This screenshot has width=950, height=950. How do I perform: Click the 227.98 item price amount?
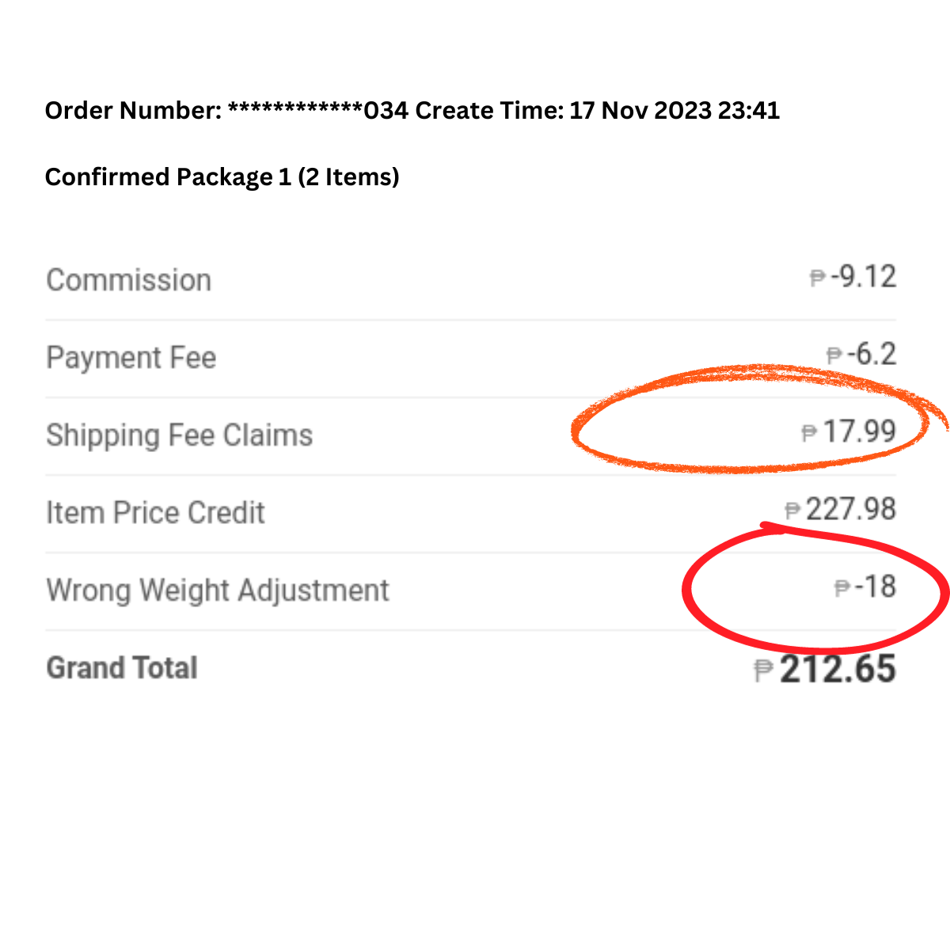[851, 510]
